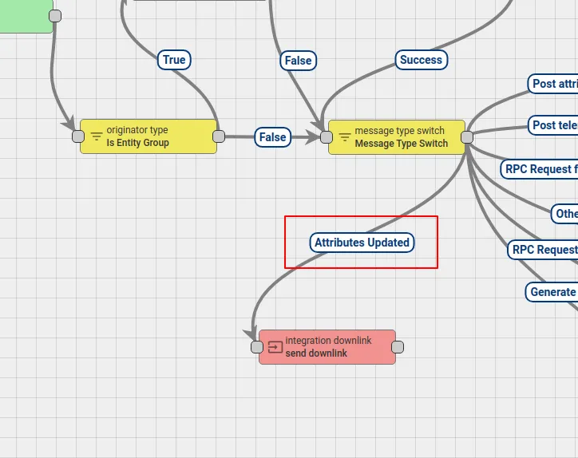Click the 'Generate' connection label
578x458 pixels.
pos(552,292)
